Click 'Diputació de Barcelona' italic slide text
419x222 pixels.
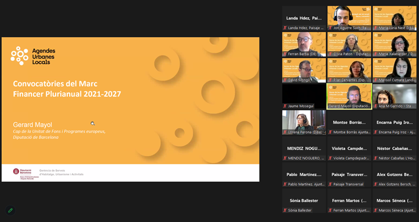(35, 137)
